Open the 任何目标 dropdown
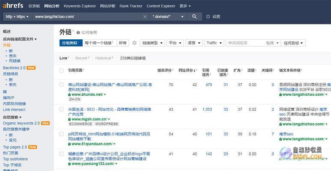Viewport: 331px width, 171px height. pos(293,43)
